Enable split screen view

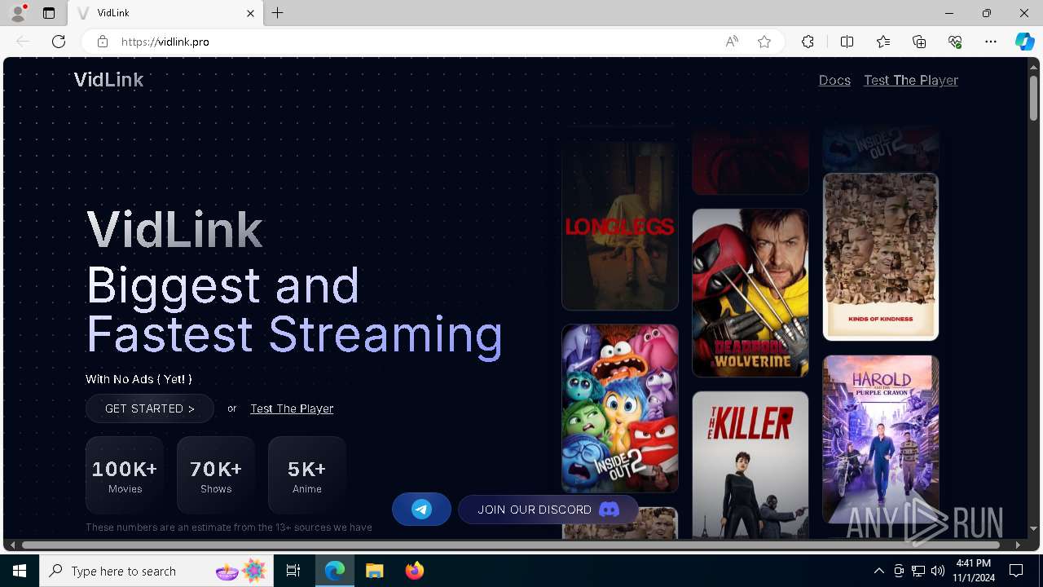(847, 42)
